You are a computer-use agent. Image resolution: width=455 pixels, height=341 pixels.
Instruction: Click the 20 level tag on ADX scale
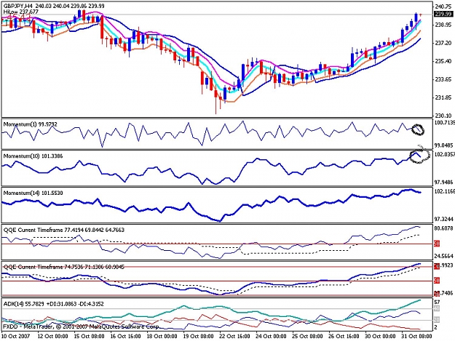coord(437,320)
